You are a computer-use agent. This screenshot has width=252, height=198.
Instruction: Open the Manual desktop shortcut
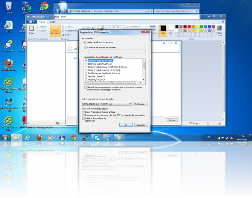[x=9, y=46]
